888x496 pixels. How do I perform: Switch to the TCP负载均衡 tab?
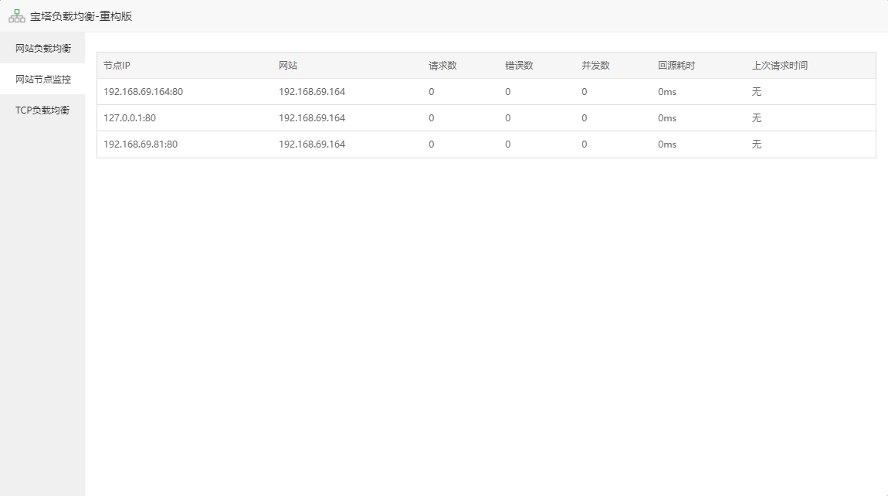pos(42,110)
